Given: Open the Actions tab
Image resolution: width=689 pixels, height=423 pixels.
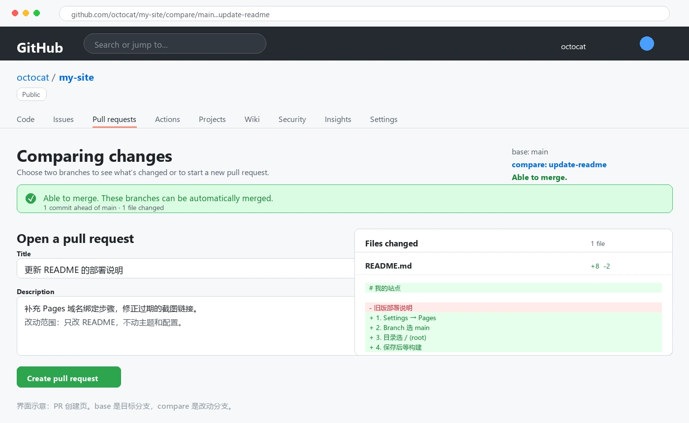Looking at the screenshot, I should tap(167, 119).
